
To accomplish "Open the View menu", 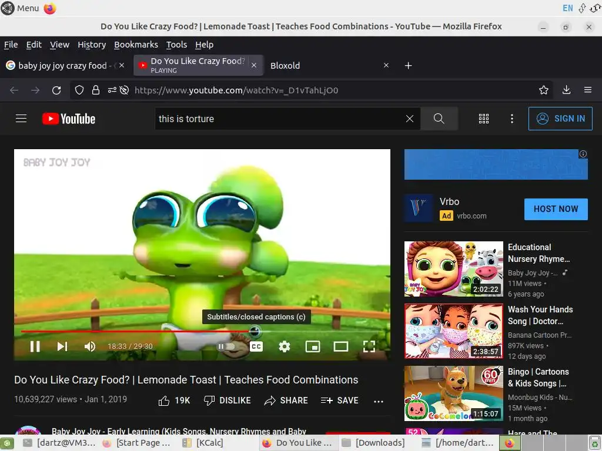I will [x=59, y=45].
